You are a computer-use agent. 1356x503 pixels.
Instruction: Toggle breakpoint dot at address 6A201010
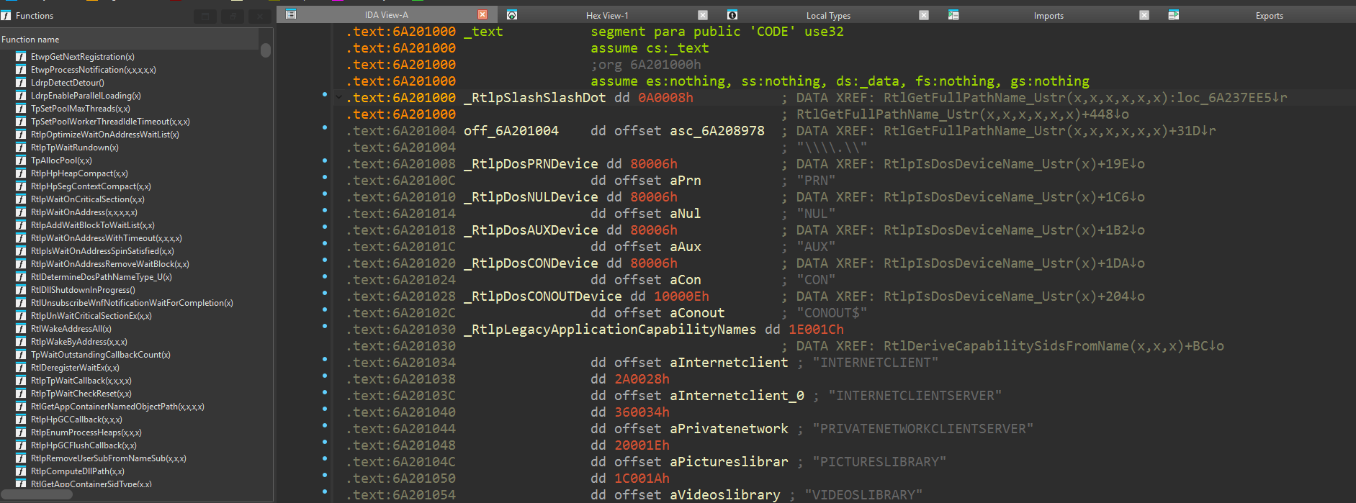[x=325, y=194]
